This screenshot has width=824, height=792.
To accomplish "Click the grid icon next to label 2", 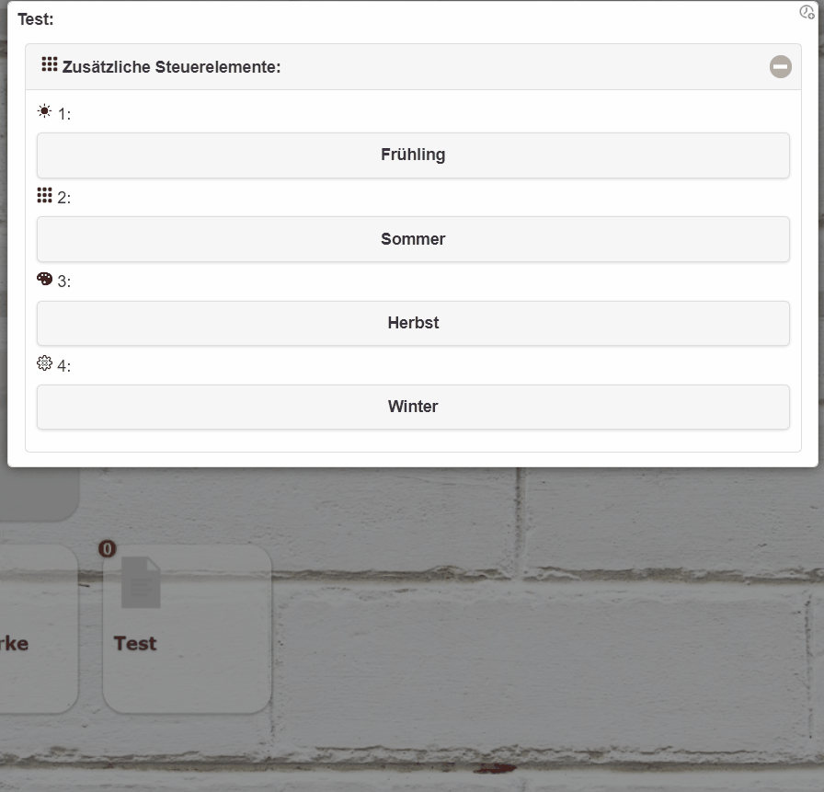I will [x=44, y=195].
